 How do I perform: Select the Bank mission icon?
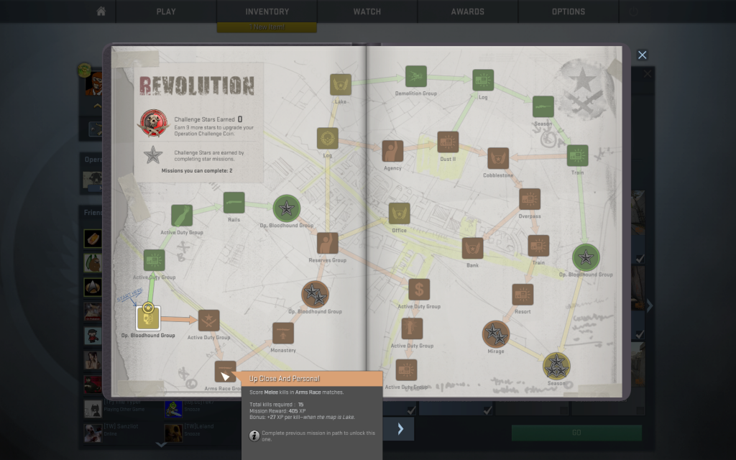click(x=472, y=249)
